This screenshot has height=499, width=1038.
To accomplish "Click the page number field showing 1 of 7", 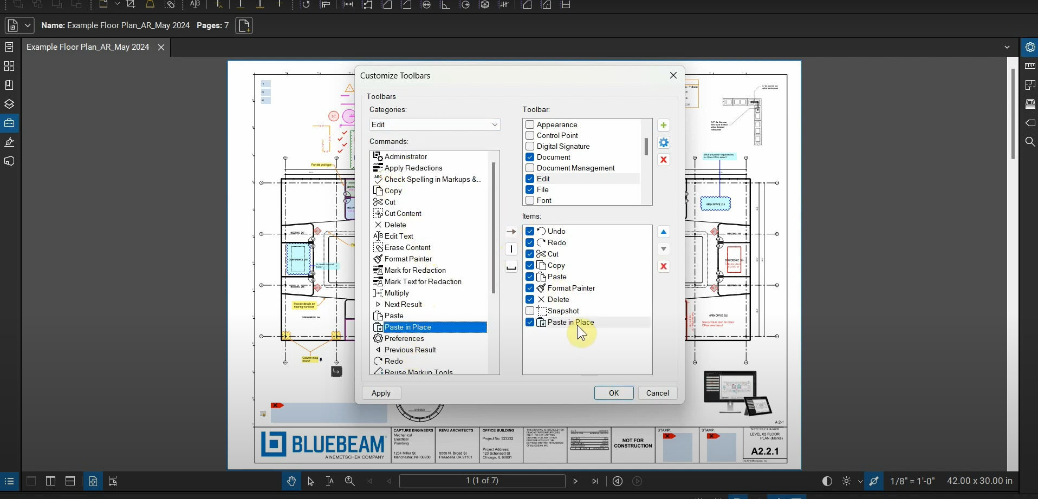I will (481, 481).
